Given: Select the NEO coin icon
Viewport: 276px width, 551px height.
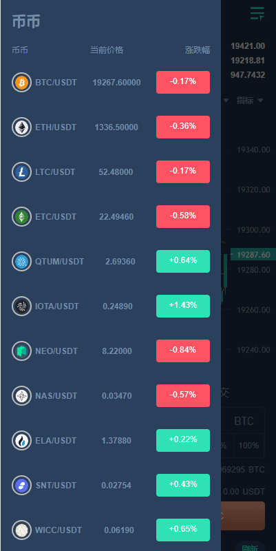Looking at the screenshot, I should tap(21, 351).
